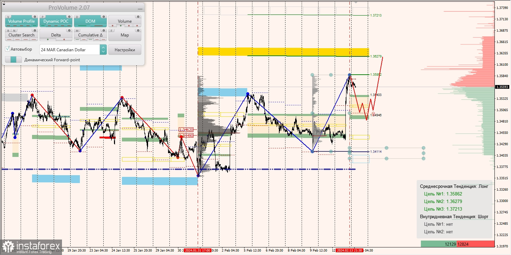Click the 1.34620 red price tag

tap(186, 130)
